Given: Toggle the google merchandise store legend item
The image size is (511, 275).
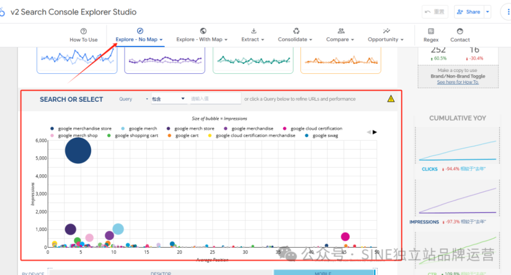Looking at the screenshot, I should coord(81,128).
